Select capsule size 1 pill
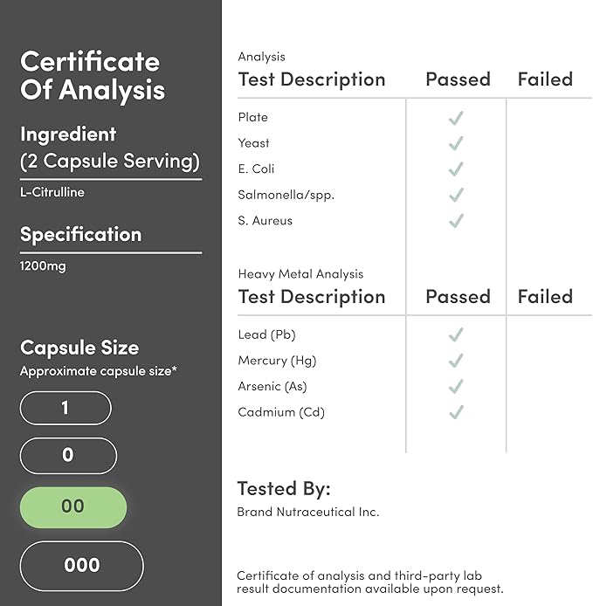The width and height of the screenshot is (593, 606). click(66, 408)
